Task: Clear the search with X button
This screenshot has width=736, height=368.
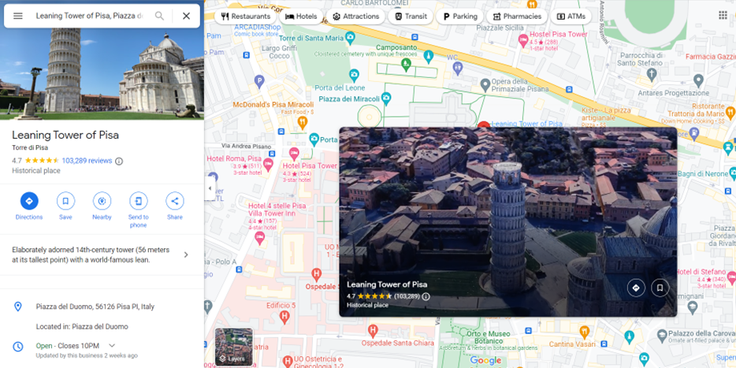Action: 186,16
